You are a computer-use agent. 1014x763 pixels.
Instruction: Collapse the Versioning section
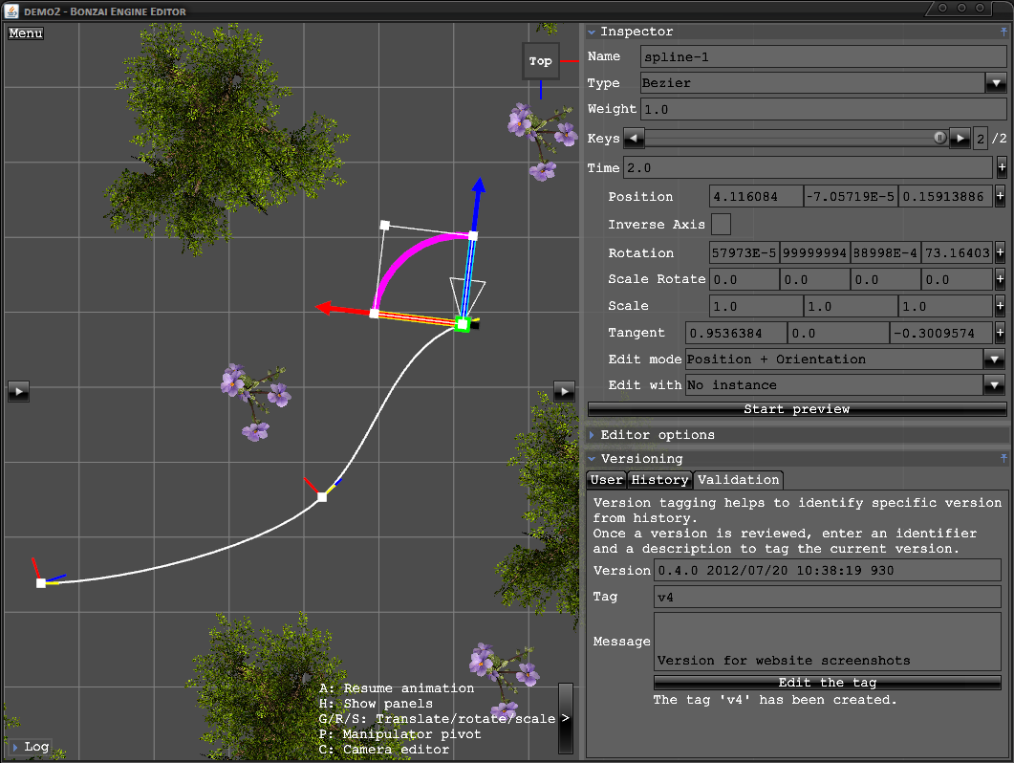[641, 459]
